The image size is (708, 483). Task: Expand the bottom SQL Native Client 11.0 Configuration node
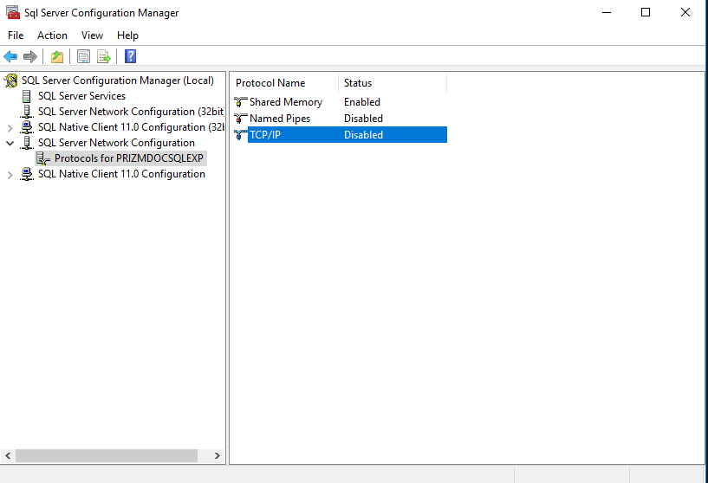pyautogui.click(x=10, y=175)
